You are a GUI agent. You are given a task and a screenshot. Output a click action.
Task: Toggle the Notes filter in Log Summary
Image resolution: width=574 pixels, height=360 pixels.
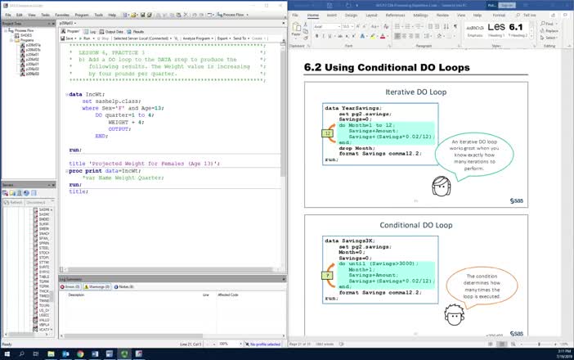(x=123, y=286)
